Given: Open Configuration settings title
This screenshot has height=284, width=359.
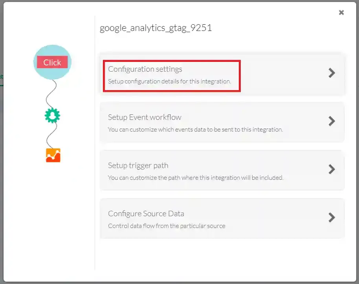Looking at the screenshot, I should click(145, 69).
